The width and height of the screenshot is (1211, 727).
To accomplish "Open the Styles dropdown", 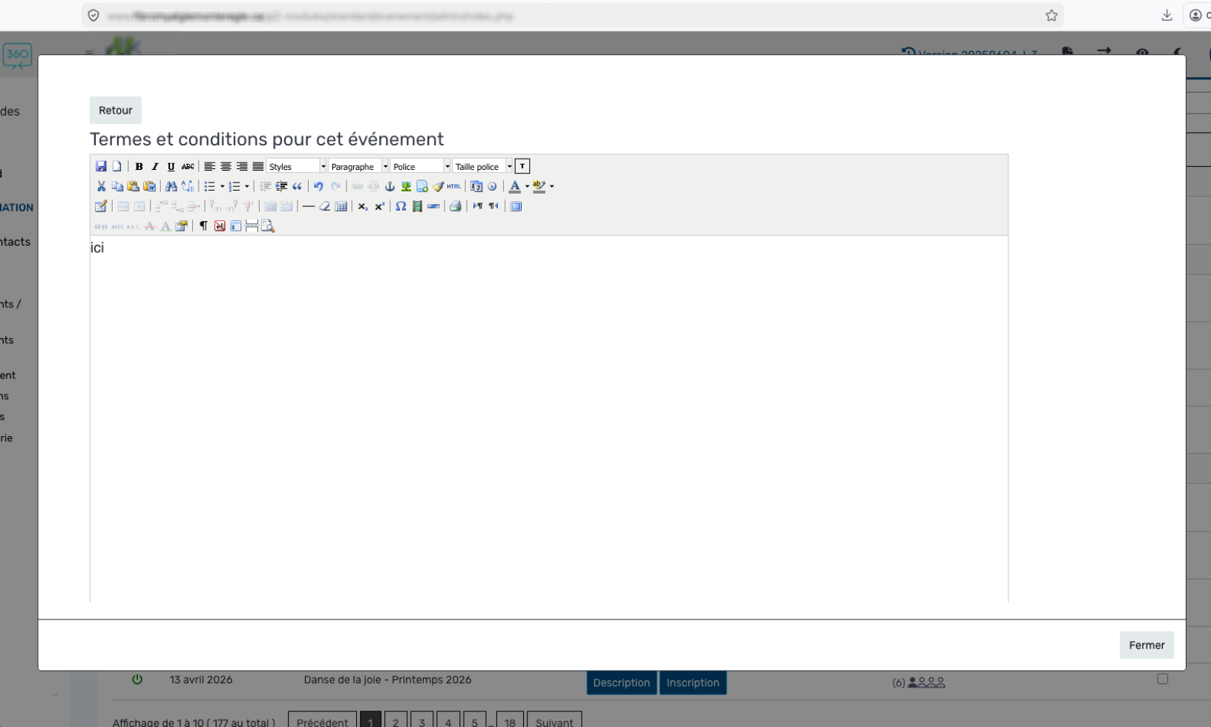I will click(x=297, y=166).
